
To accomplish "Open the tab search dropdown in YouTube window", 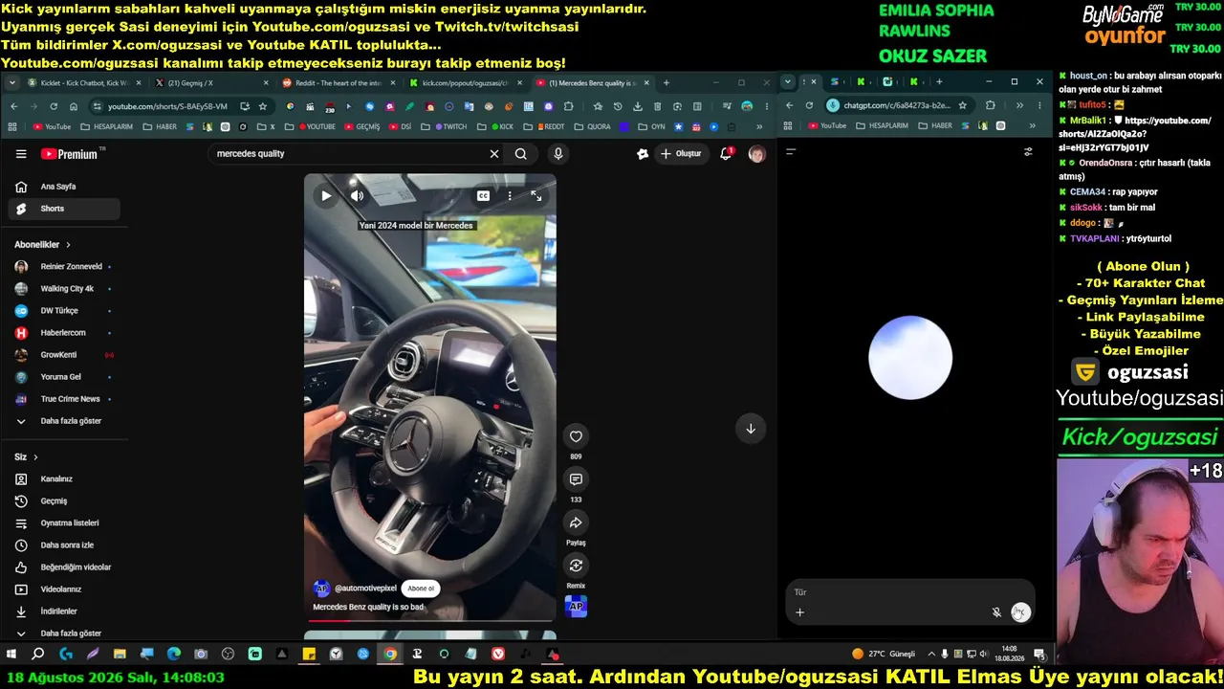I will pyautogui.click(x=12, y=83).
